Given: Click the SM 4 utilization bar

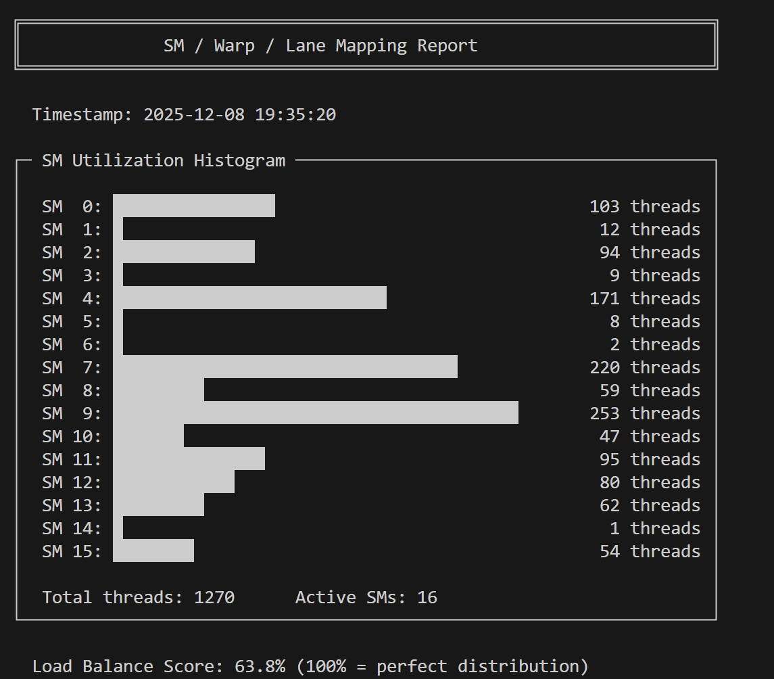Looking at the screenshot, I should pyautogui.click(x=249, y=298).
